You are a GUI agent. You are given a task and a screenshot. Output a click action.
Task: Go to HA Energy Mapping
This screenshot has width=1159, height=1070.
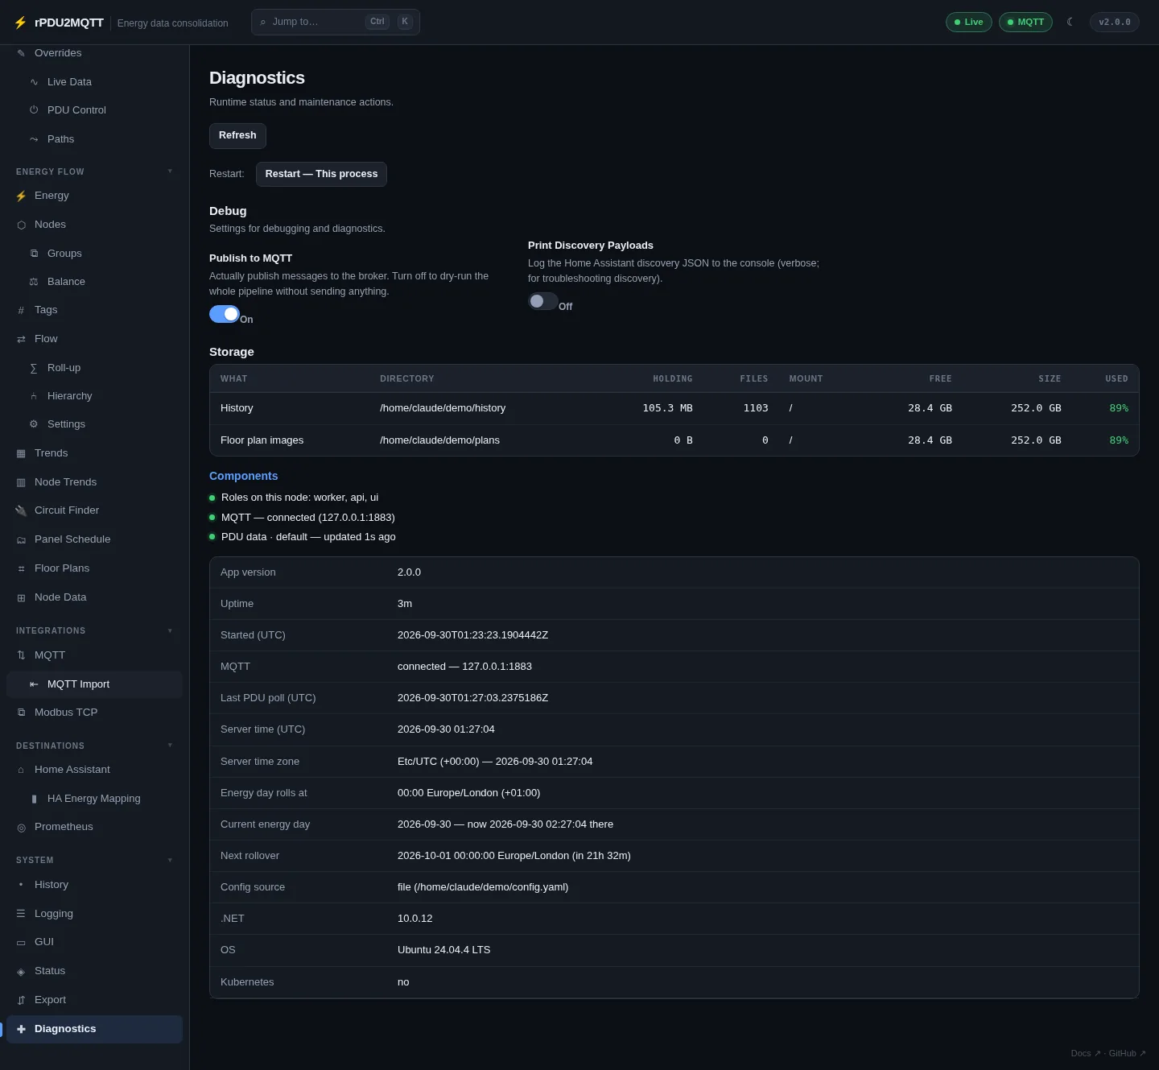click(x=94, y=799)
